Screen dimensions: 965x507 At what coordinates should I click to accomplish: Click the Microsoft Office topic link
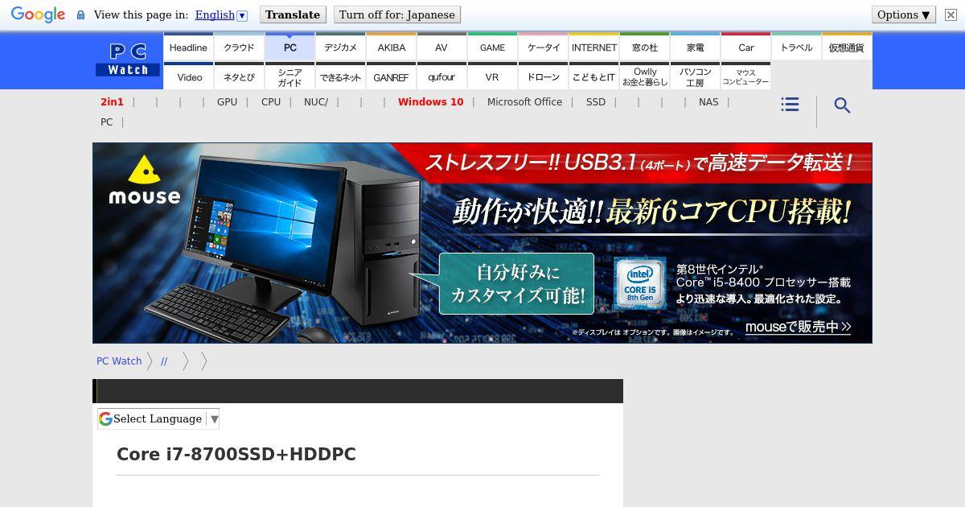pos(524,102)
